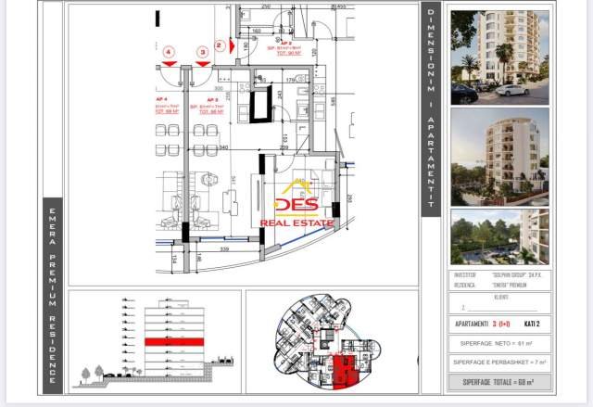Select the red AP 3 apartment label
The width and height of the screenshot is (593, 407).
(x=208, y=106)
